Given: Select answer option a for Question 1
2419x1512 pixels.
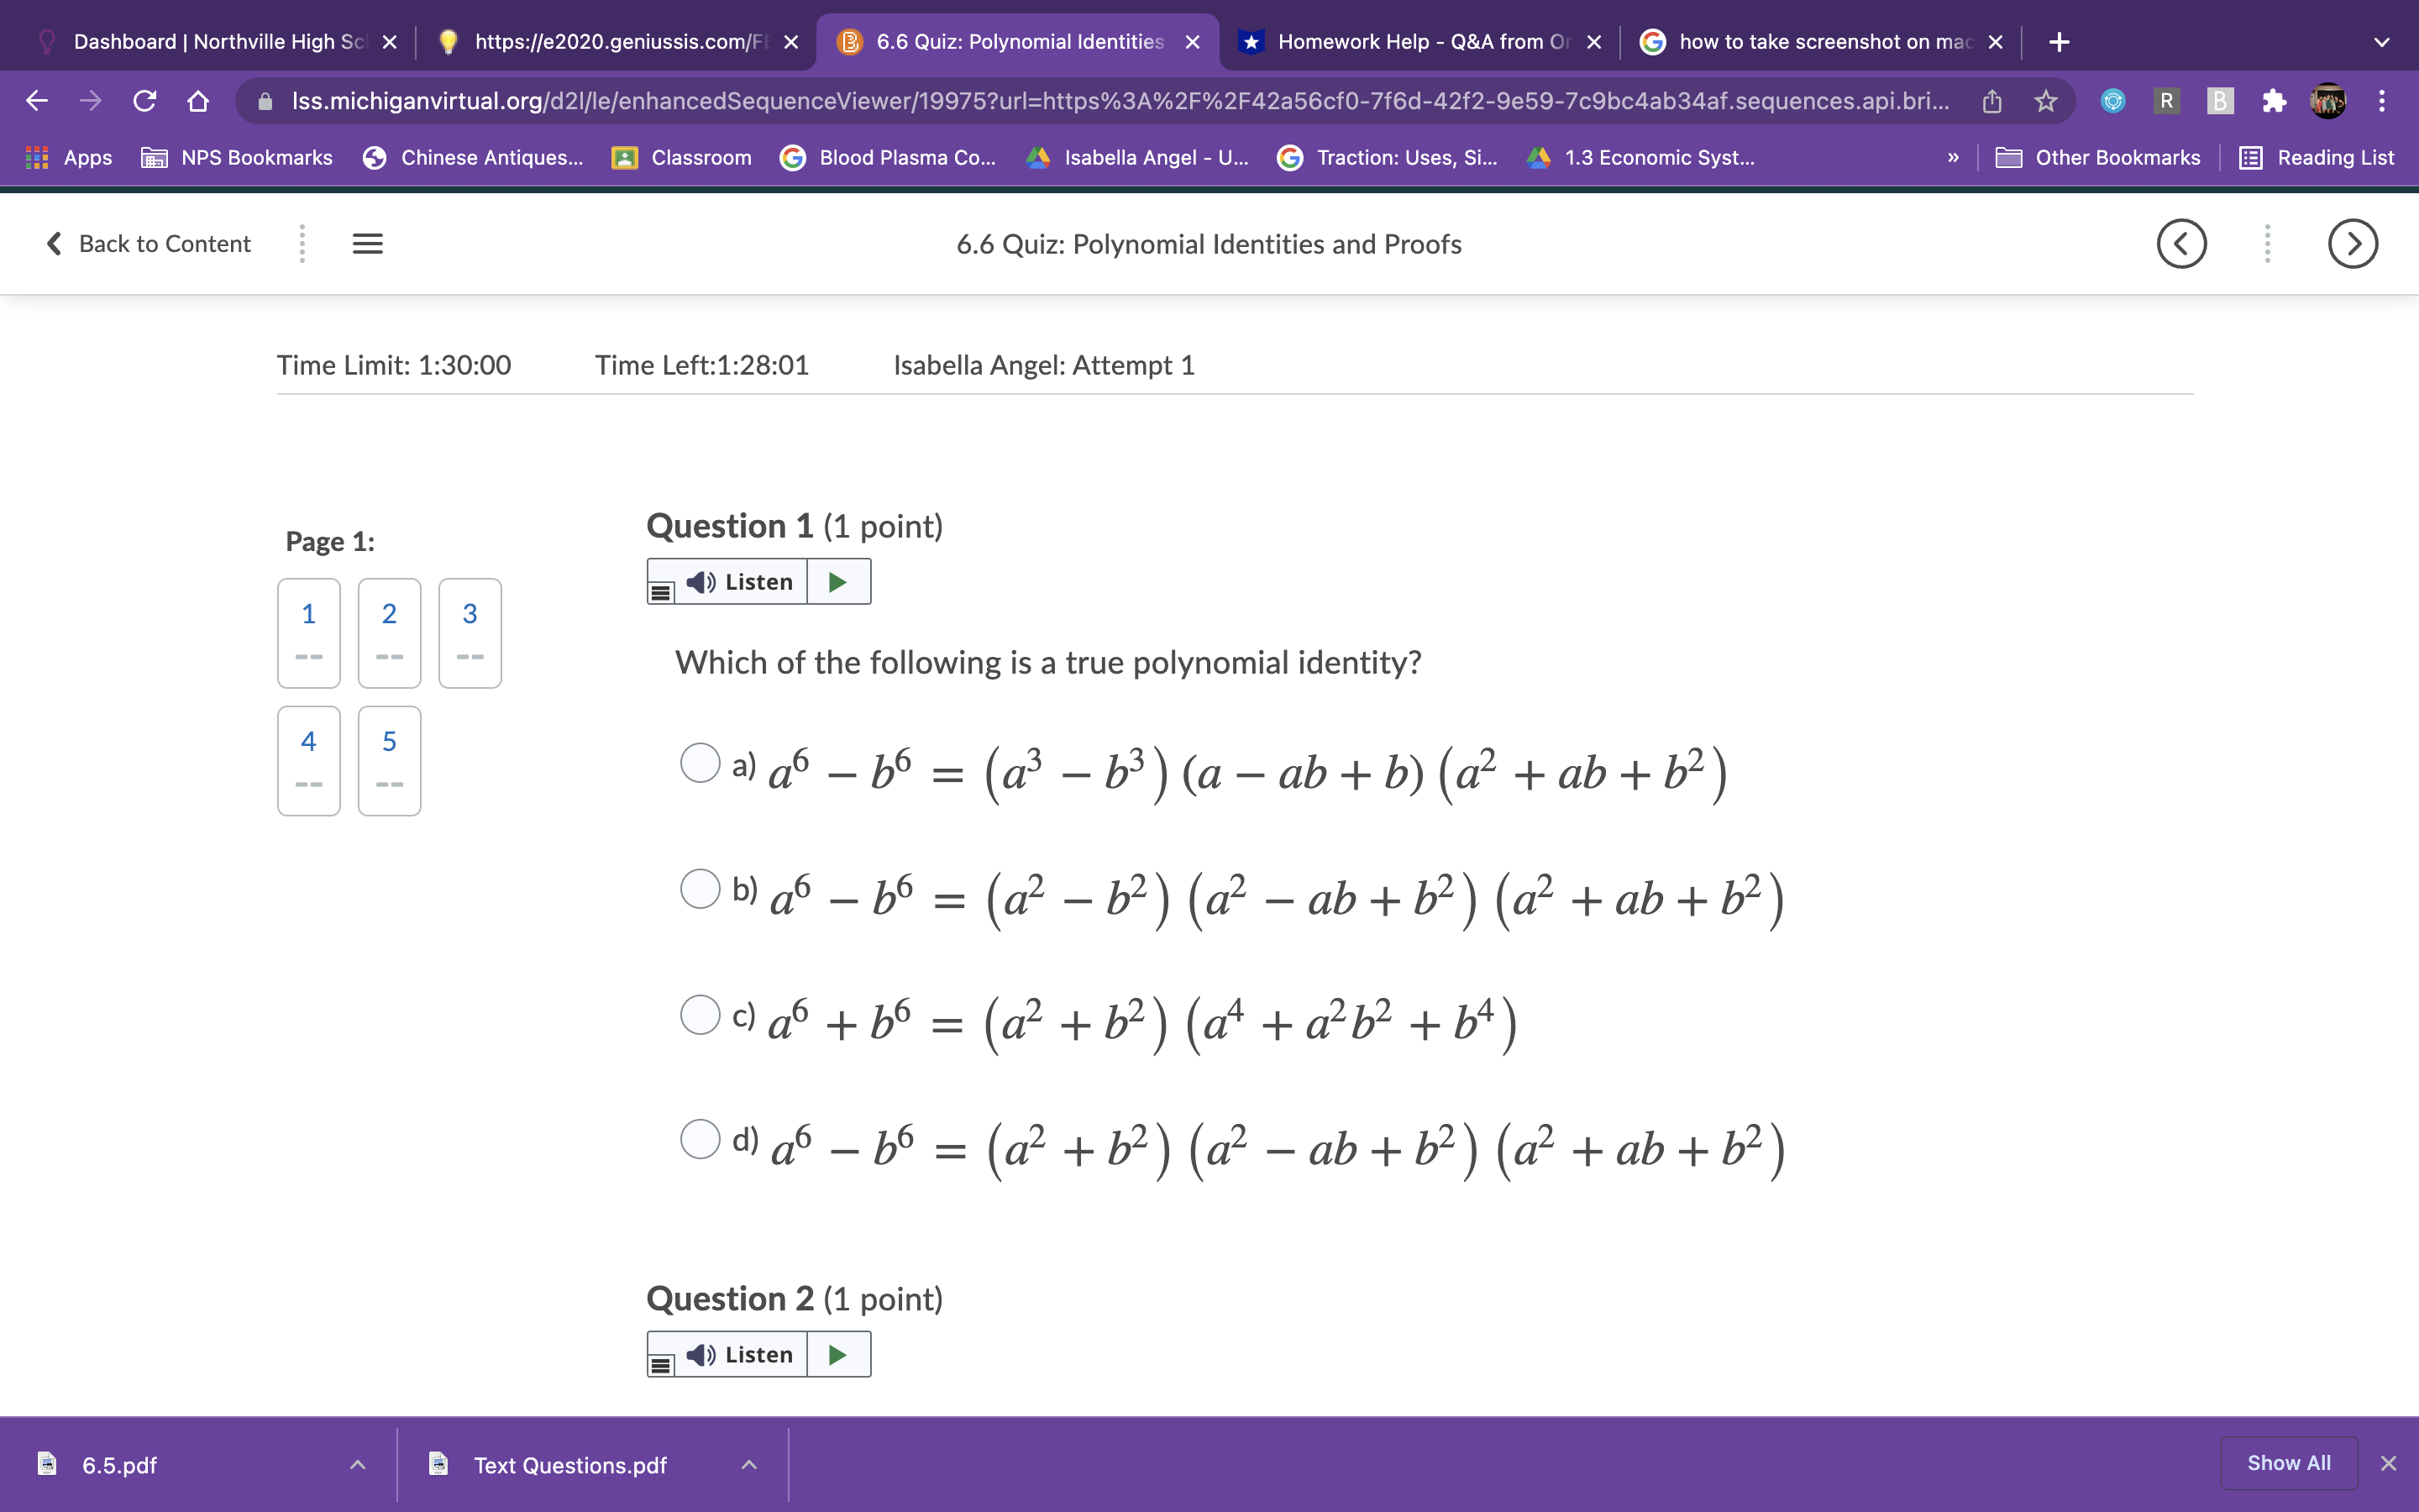Looking at the screenshot, I should click(x=700, y=763).
